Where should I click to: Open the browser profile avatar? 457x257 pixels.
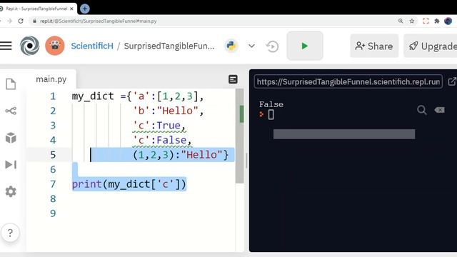448,21
